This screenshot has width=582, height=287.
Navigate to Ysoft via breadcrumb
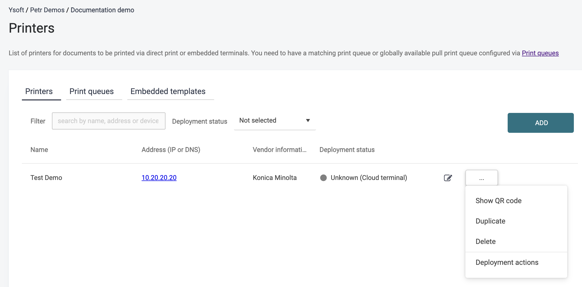tap(16, 10)
